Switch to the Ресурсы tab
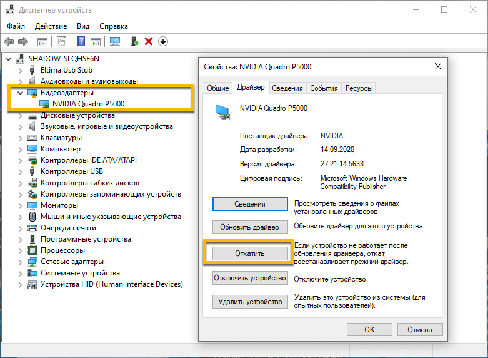Viewport: 488px width, 358px height. click(359, 88)
